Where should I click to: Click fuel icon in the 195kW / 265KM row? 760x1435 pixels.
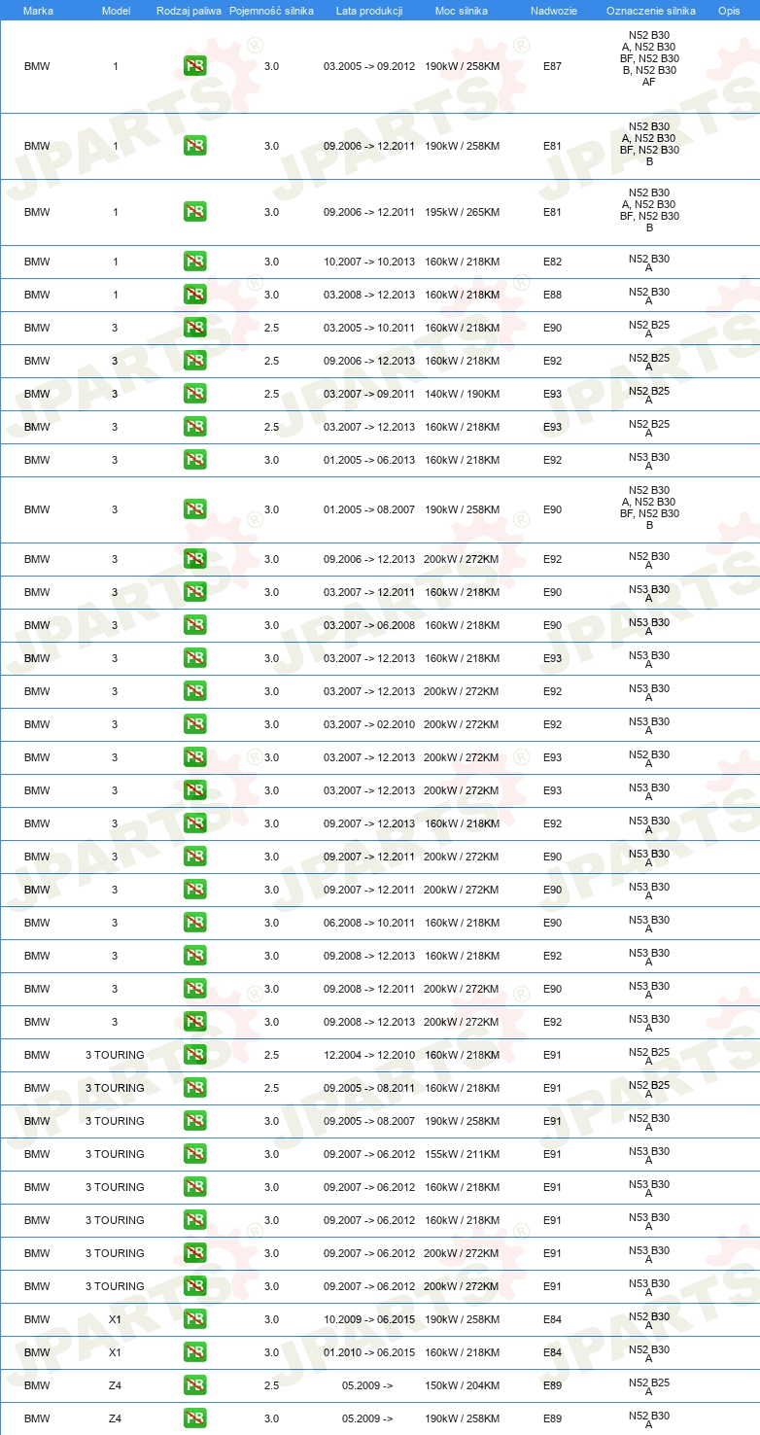tap(194, 212)
